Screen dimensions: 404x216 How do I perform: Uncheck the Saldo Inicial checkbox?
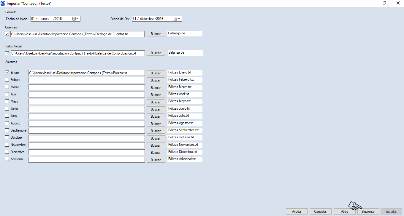(7, 53)
